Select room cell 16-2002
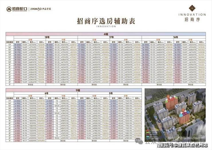 pyautogui.click(x=146, y=44)
